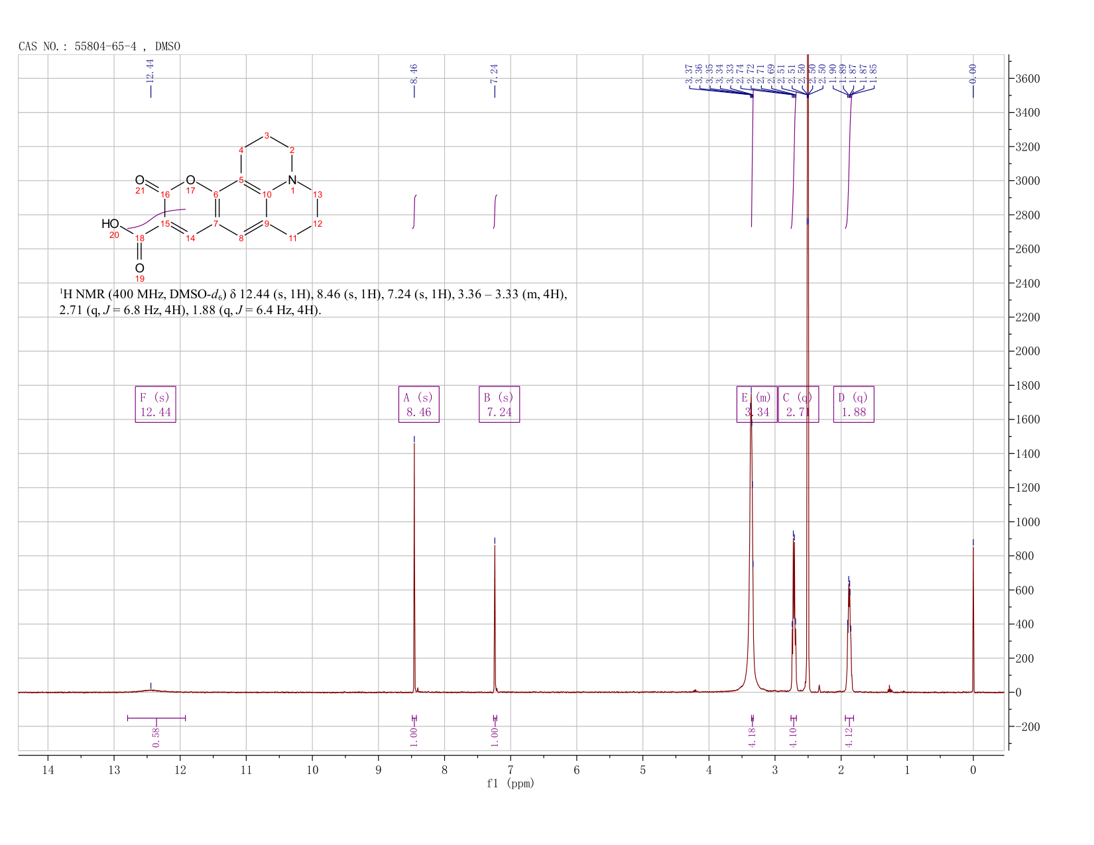This screenshot has width=1094, height=845.
Task: Click the f1 (ppm) axis label
Action: click(511, 783)
